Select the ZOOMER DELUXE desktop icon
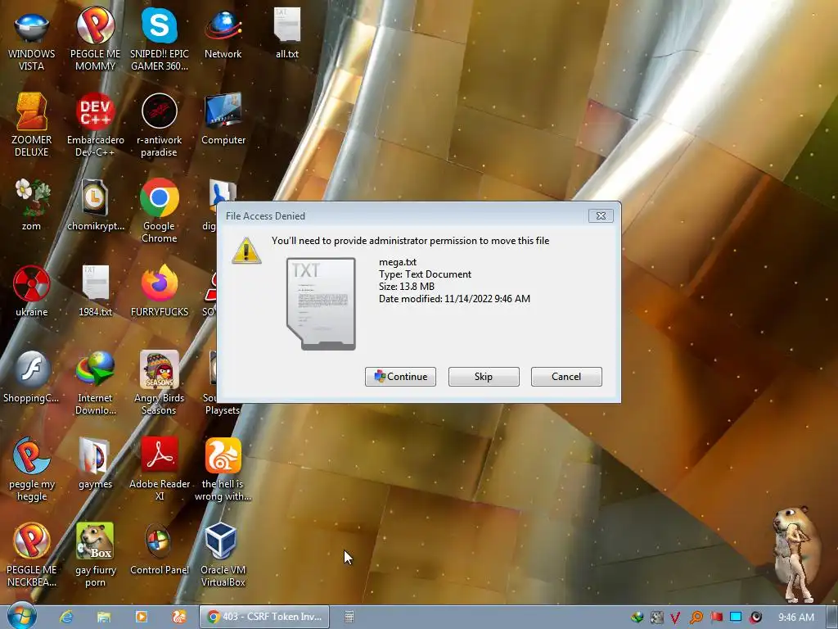Screen dimensions: 838x629 32,125
